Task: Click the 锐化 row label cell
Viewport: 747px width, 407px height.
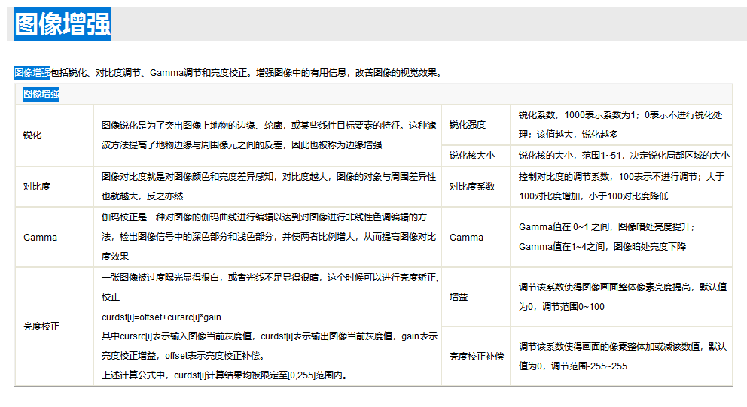Action: 32,135
